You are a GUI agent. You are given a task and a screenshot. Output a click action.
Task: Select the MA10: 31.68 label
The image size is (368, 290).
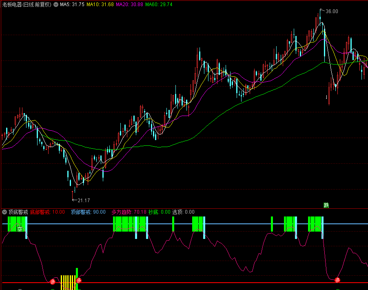coord(100,4)
